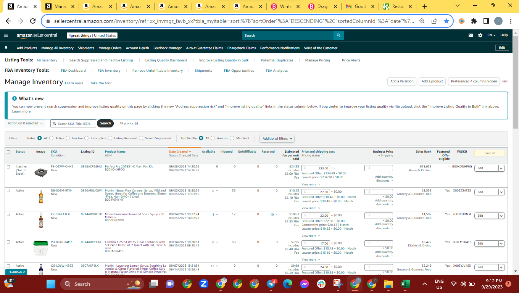Viewport: 519px width, 293px height.
Task: Click the Add a product button
Action: 432,81
